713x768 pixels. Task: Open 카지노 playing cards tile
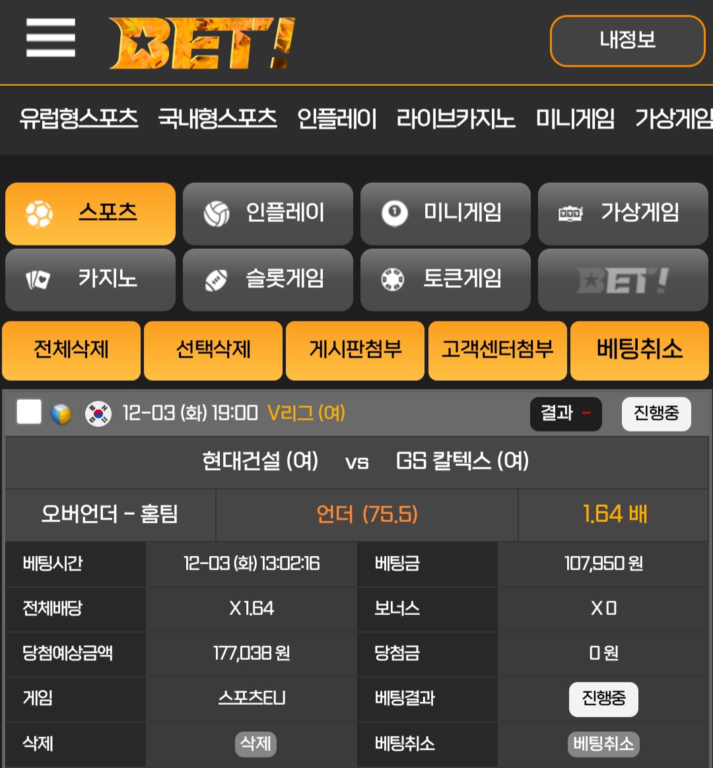pyautogui.click(x=90, y=280)
